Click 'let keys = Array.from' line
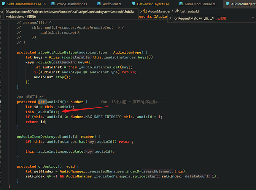Viewport: 256px width, 190px height. [x=90, y=57]
